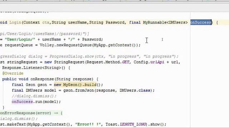Viewport: 229px width, 128px height.
Task: Click gson.fromJson method call
Action: 79,90
